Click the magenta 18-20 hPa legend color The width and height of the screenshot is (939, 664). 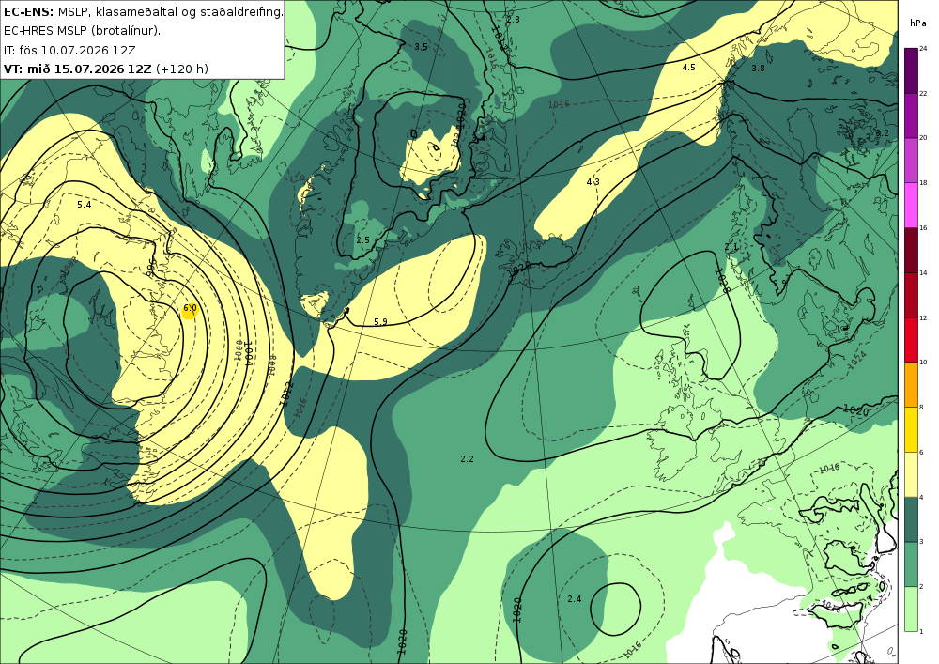click(x=911, y=160)
